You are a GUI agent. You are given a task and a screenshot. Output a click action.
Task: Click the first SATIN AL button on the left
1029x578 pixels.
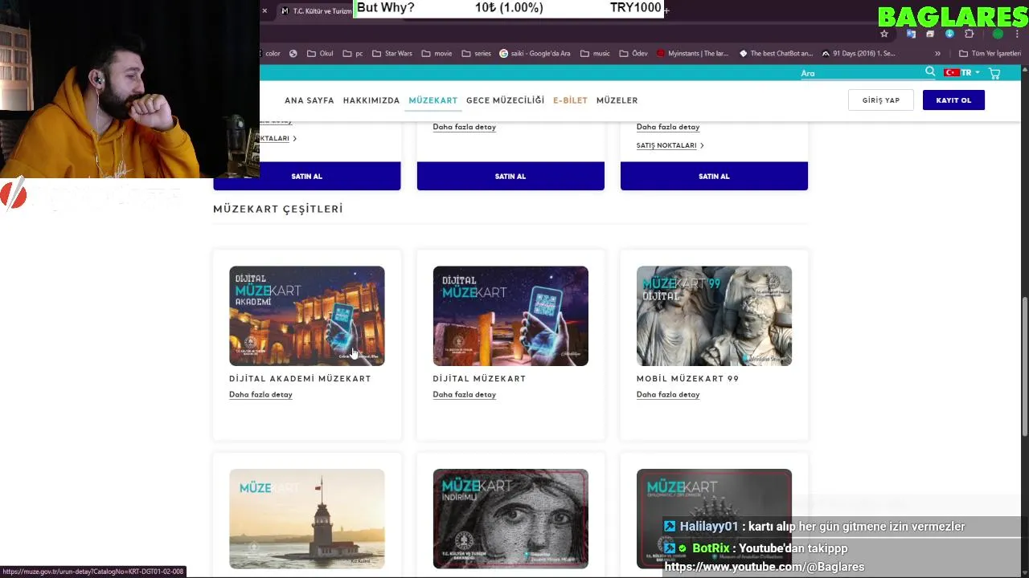click(x=306, y=176)
